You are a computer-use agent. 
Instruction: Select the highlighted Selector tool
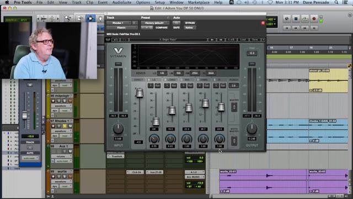click(x=90, y=18)
